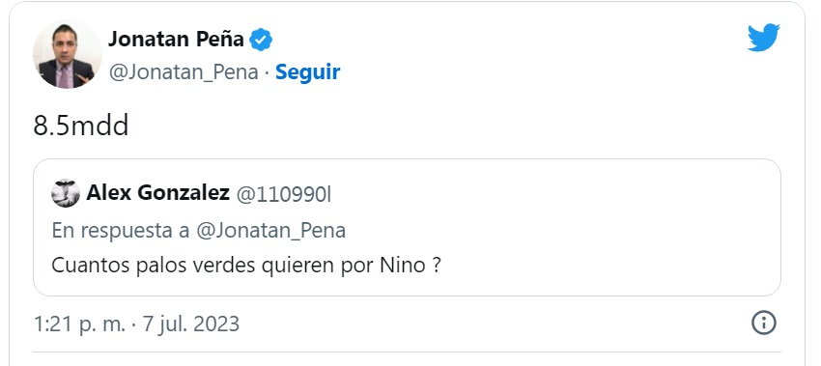821x366 pixels.
Task: Click @Jonatan_Pena in the reply line
Action: pos(270,231)
